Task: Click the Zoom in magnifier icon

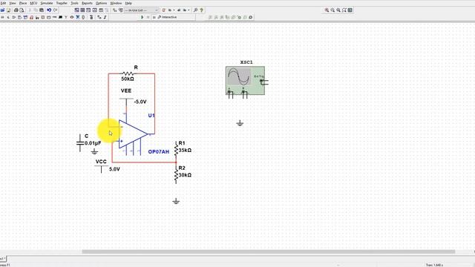Action: tap(327, 10)
